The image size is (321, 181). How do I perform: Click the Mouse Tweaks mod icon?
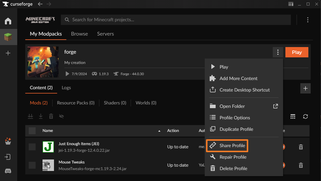click(48, 165)
